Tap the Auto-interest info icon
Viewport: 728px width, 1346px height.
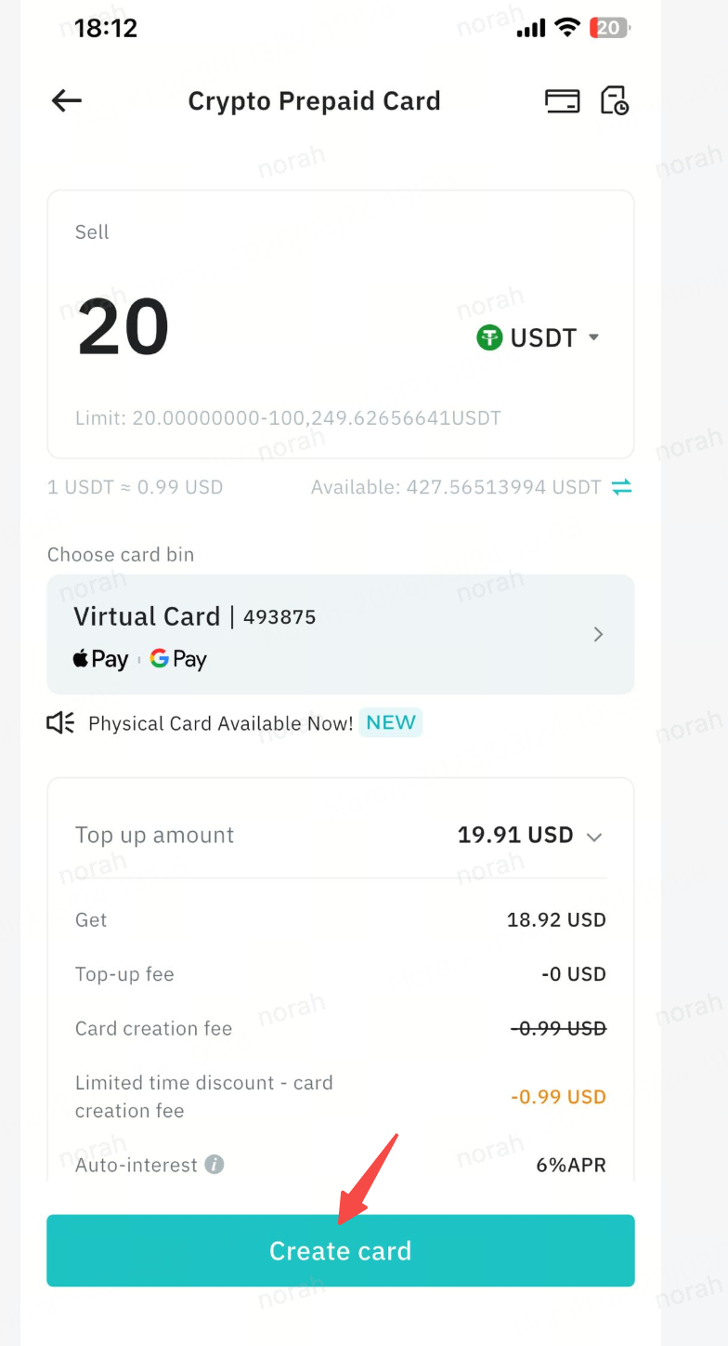click(x=214, y=1164)
